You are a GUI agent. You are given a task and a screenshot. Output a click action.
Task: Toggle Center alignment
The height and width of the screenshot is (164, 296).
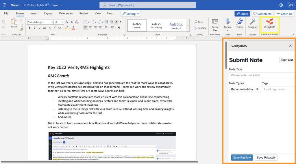click(x=90, y=28)
